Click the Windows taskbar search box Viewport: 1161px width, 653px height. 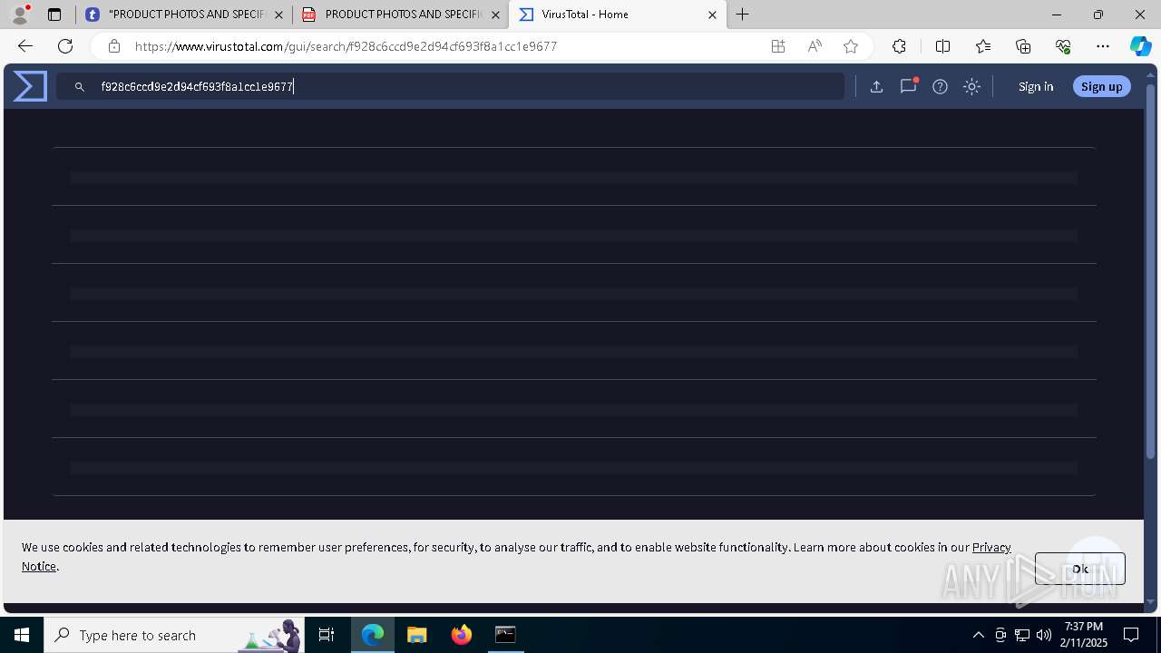[174, 635]
